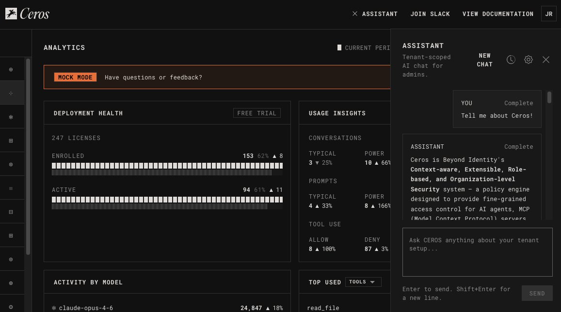Click the enrolled count '153'

(x=248, y=156)
